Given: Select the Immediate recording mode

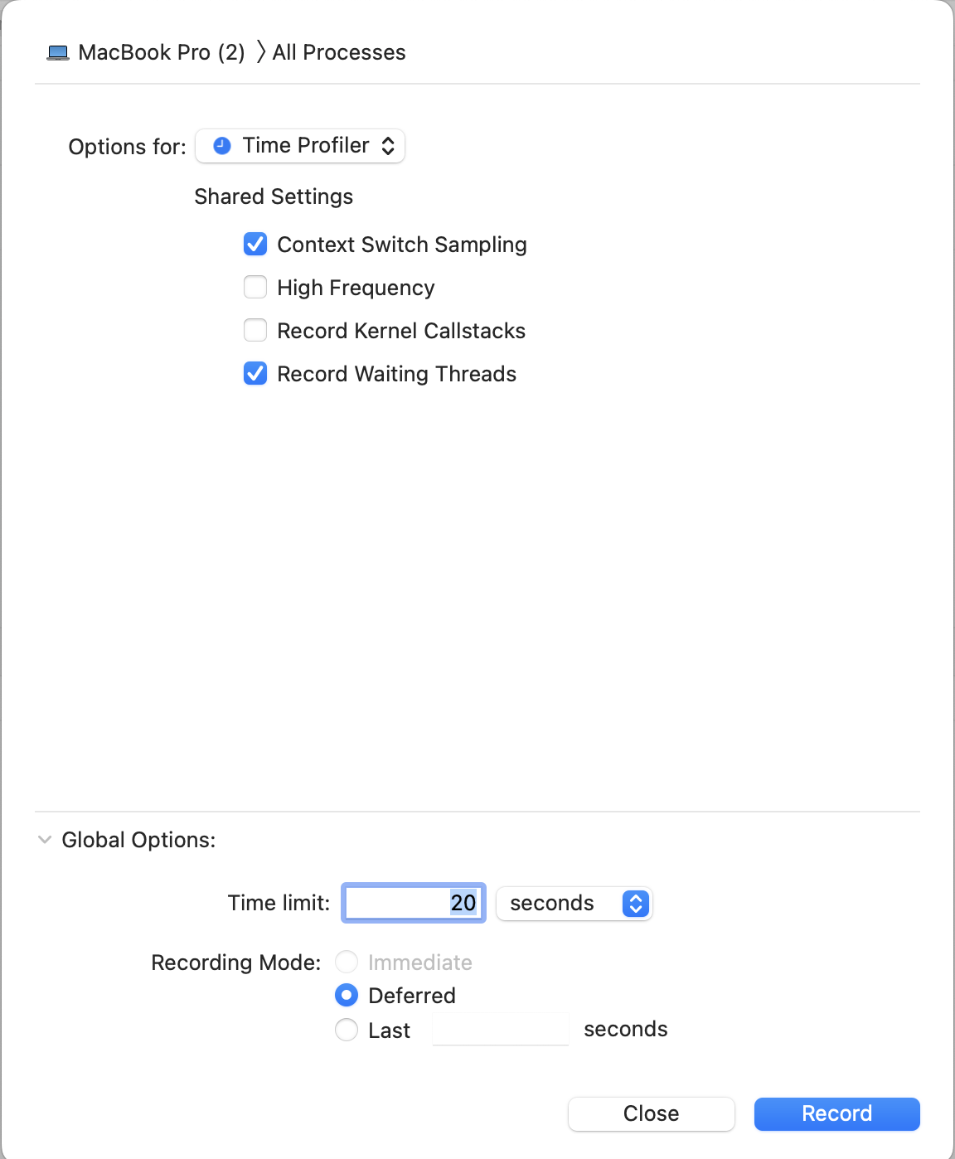Looking at the screenshot, I should pyautogui.click(x=347, y=962).
